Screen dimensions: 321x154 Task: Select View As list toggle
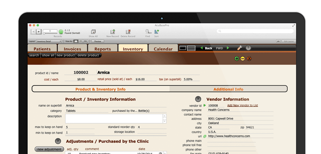click(81, 41)
